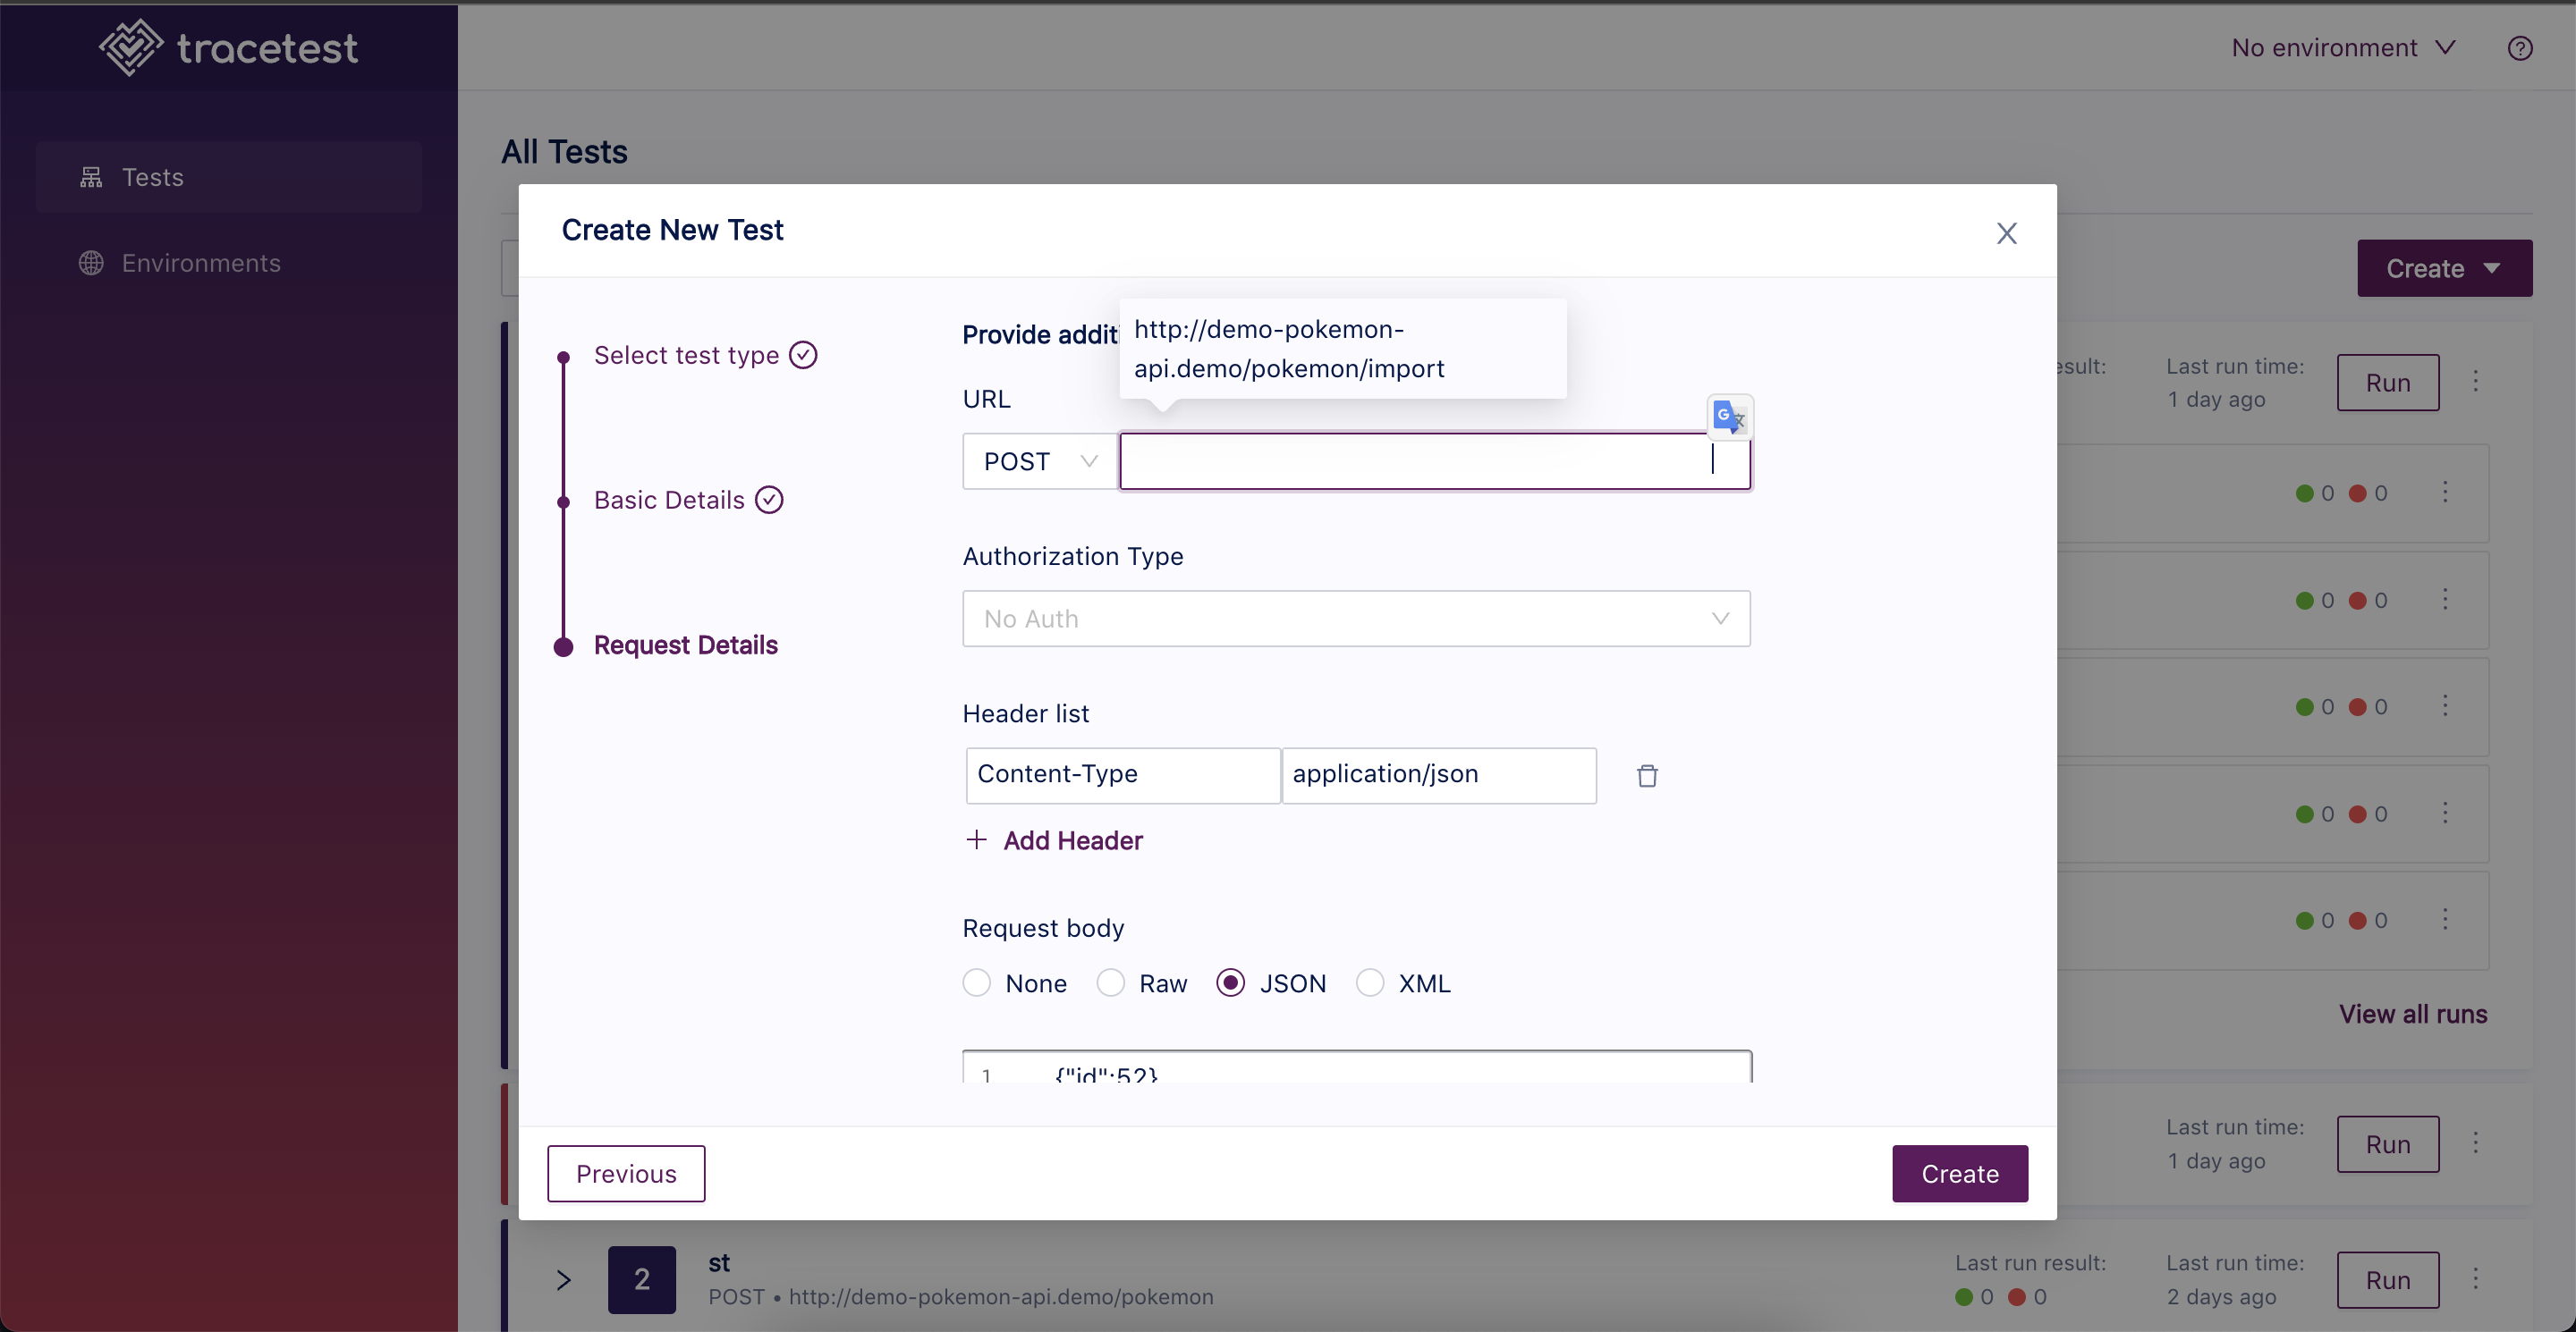Click the Environments globe icon
The width and height of the screenshot is (2576, 1332).
click(x=91, y=263)
